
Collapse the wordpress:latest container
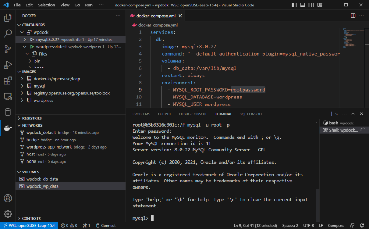pos(25,47)
